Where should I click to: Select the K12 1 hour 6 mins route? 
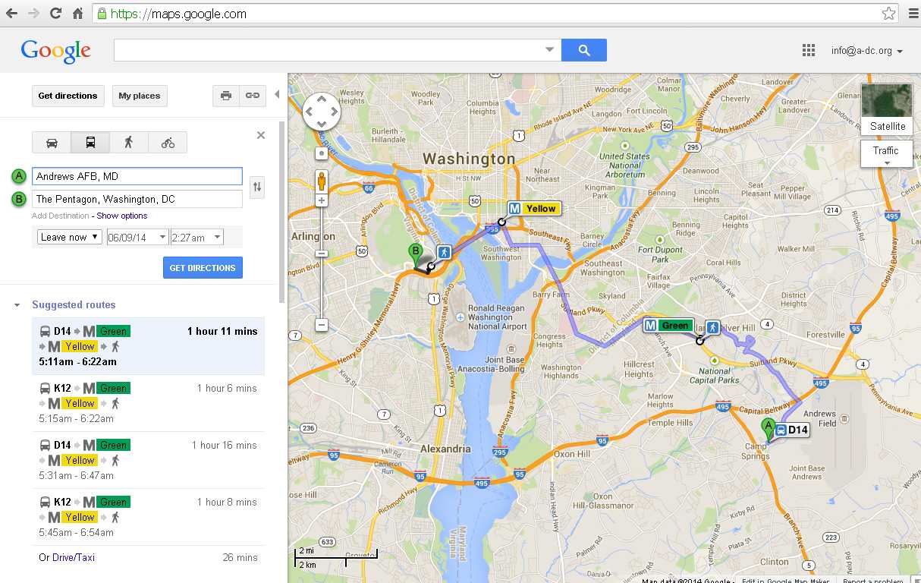pyautogui.click(x=149, y=403)
